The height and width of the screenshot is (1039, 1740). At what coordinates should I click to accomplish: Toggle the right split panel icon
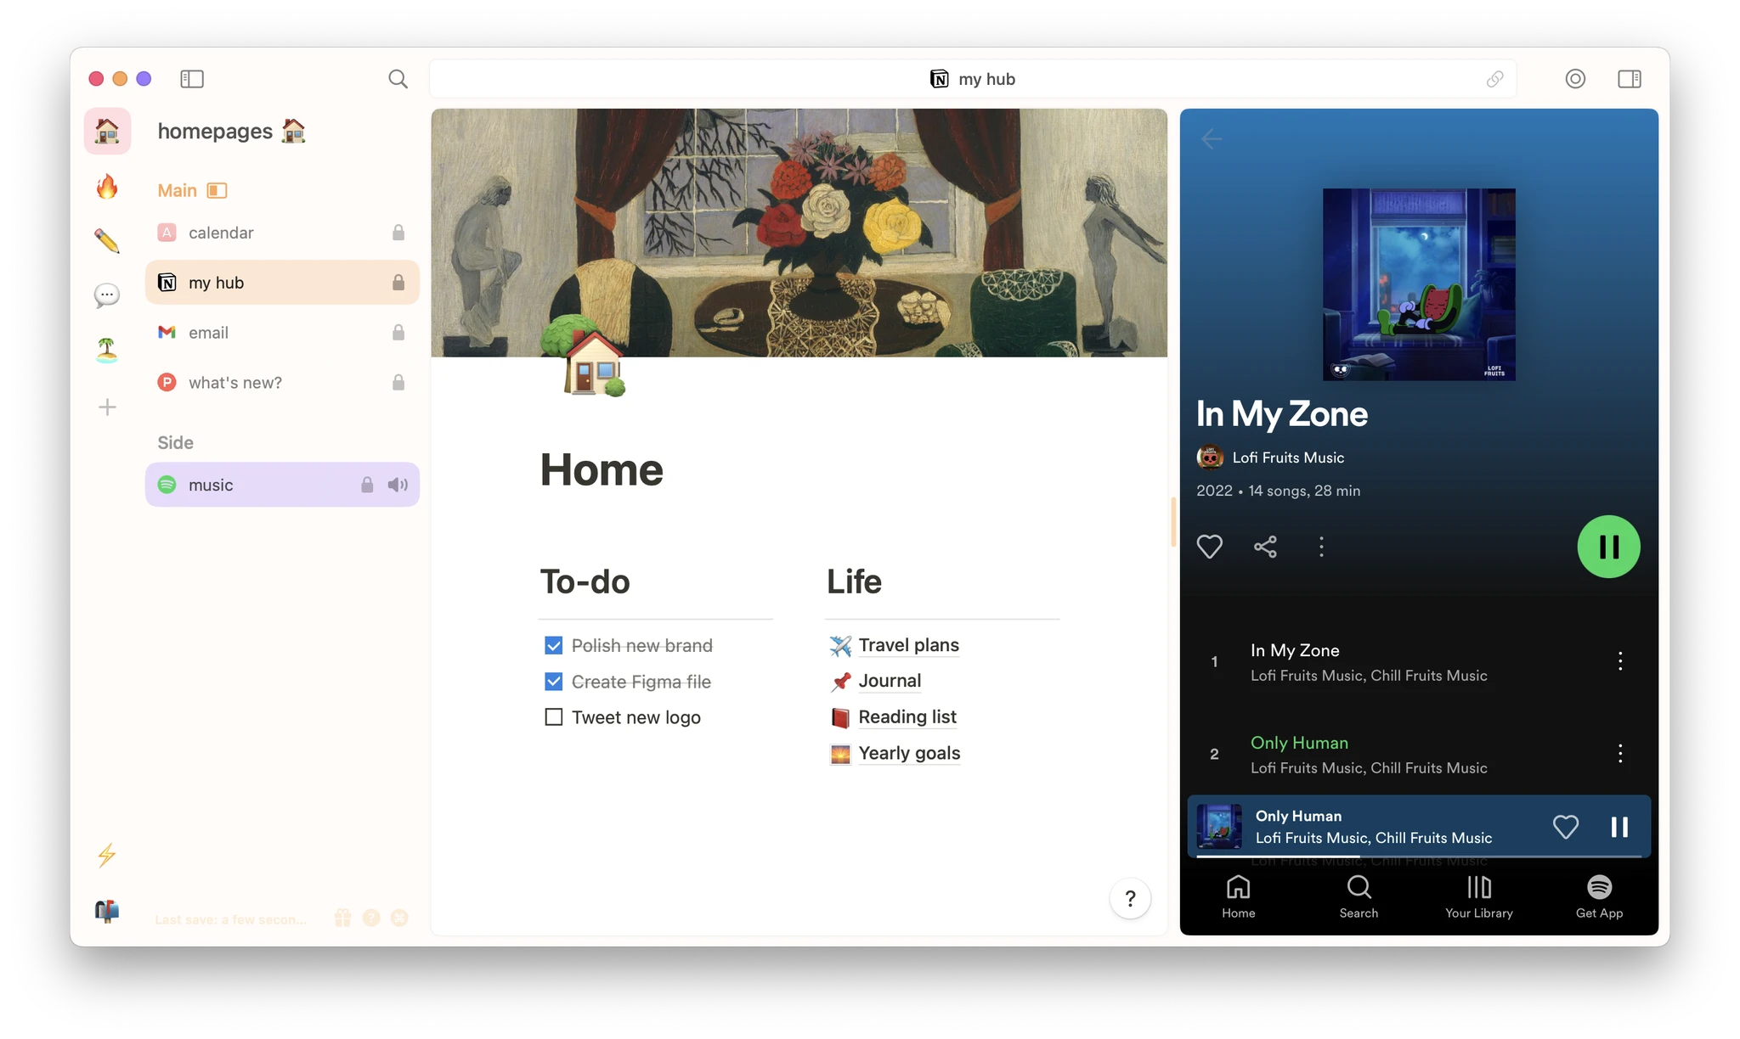tap(1629, 79)
